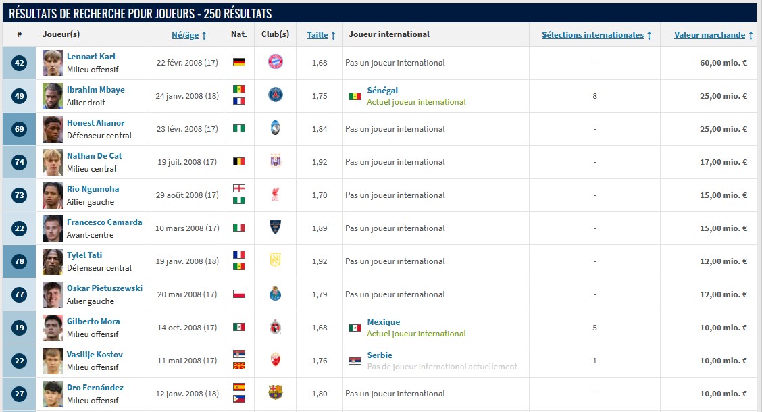The height and width of the screenshot is (412, 762).
Task: Open Lennart Karl's player profile link
Action: point(91,57)
